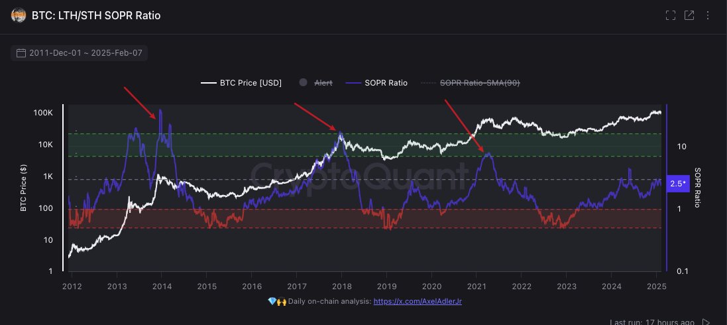Click the calendar icon in date range
The image size is (727, 325).
click(21, 53)
